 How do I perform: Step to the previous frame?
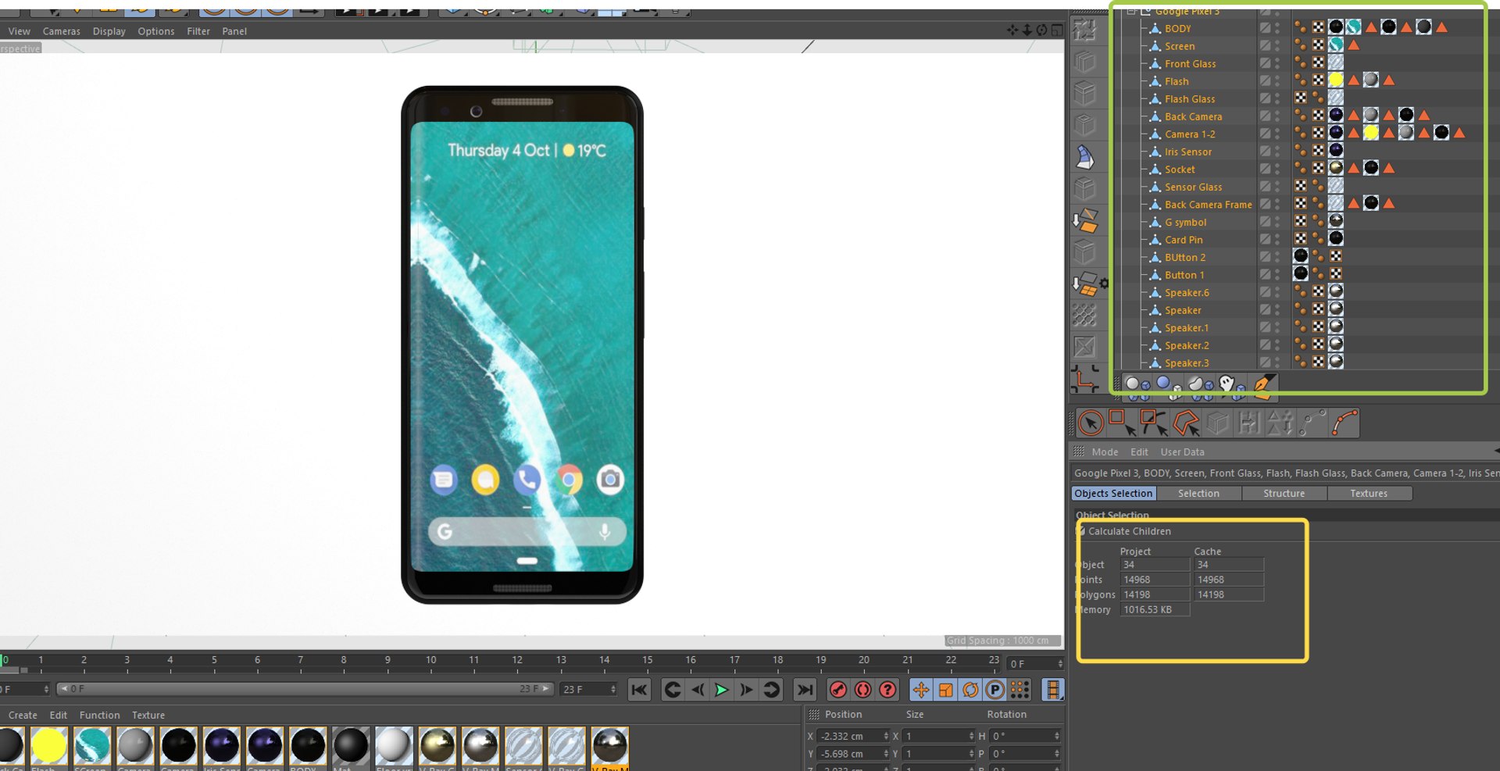click(x=698, y=690)
